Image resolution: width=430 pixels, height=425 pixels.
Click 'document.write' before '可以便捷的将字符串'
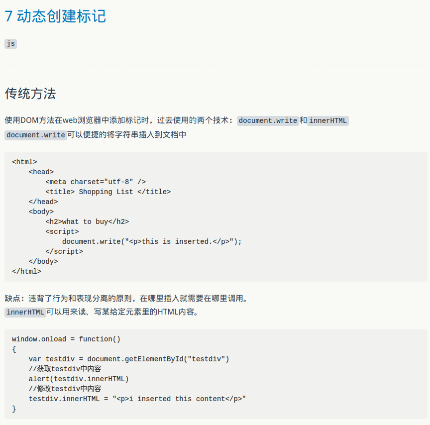[36, 135]
